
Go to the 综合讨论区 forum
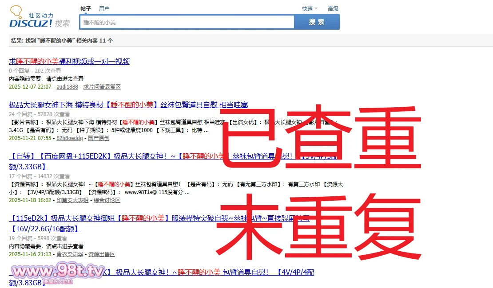tap(107, 200)
